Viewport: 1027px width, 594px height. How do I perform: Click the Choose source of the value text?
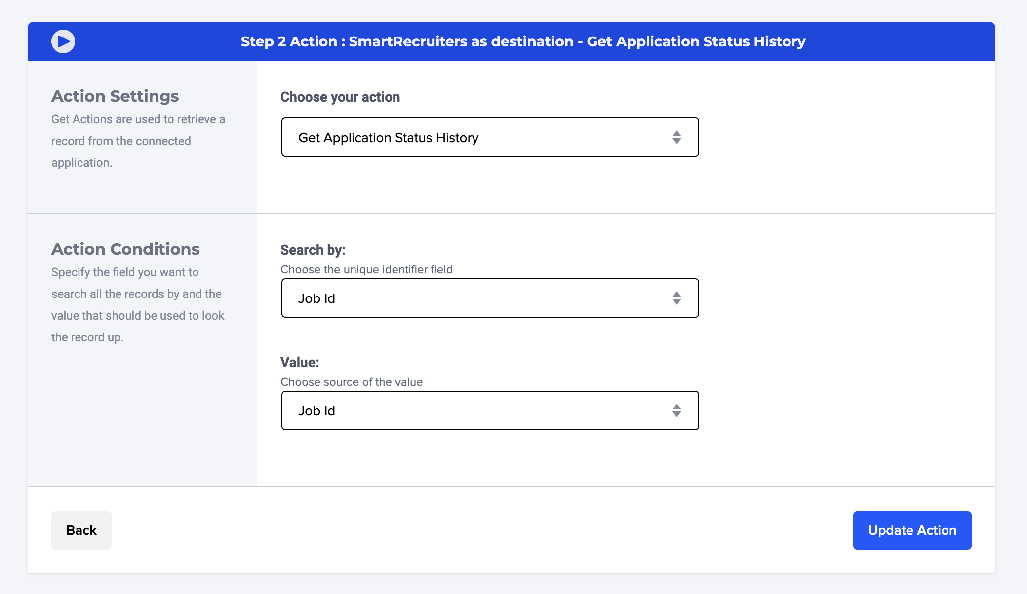click(x=351, y=382)
